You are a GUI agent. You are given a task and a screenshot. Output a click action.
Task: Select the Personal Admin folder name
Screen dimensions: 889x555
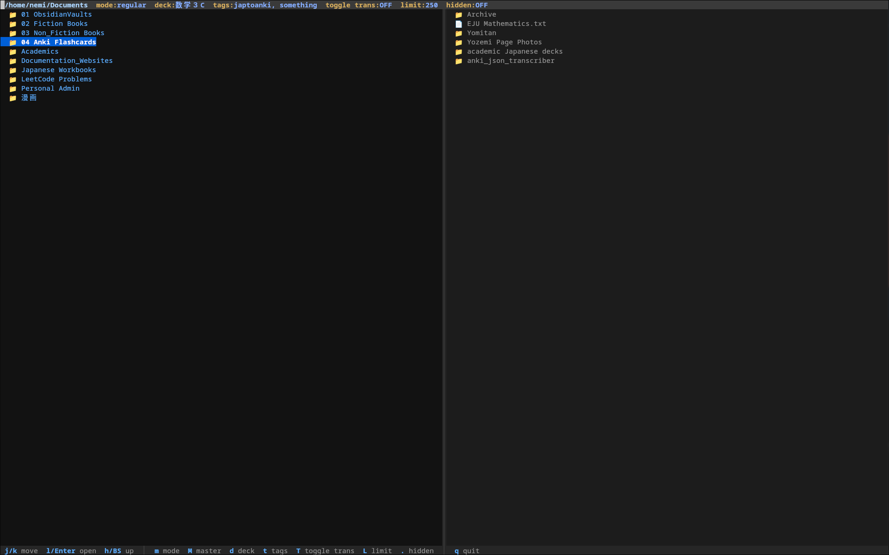coord(50,88)
